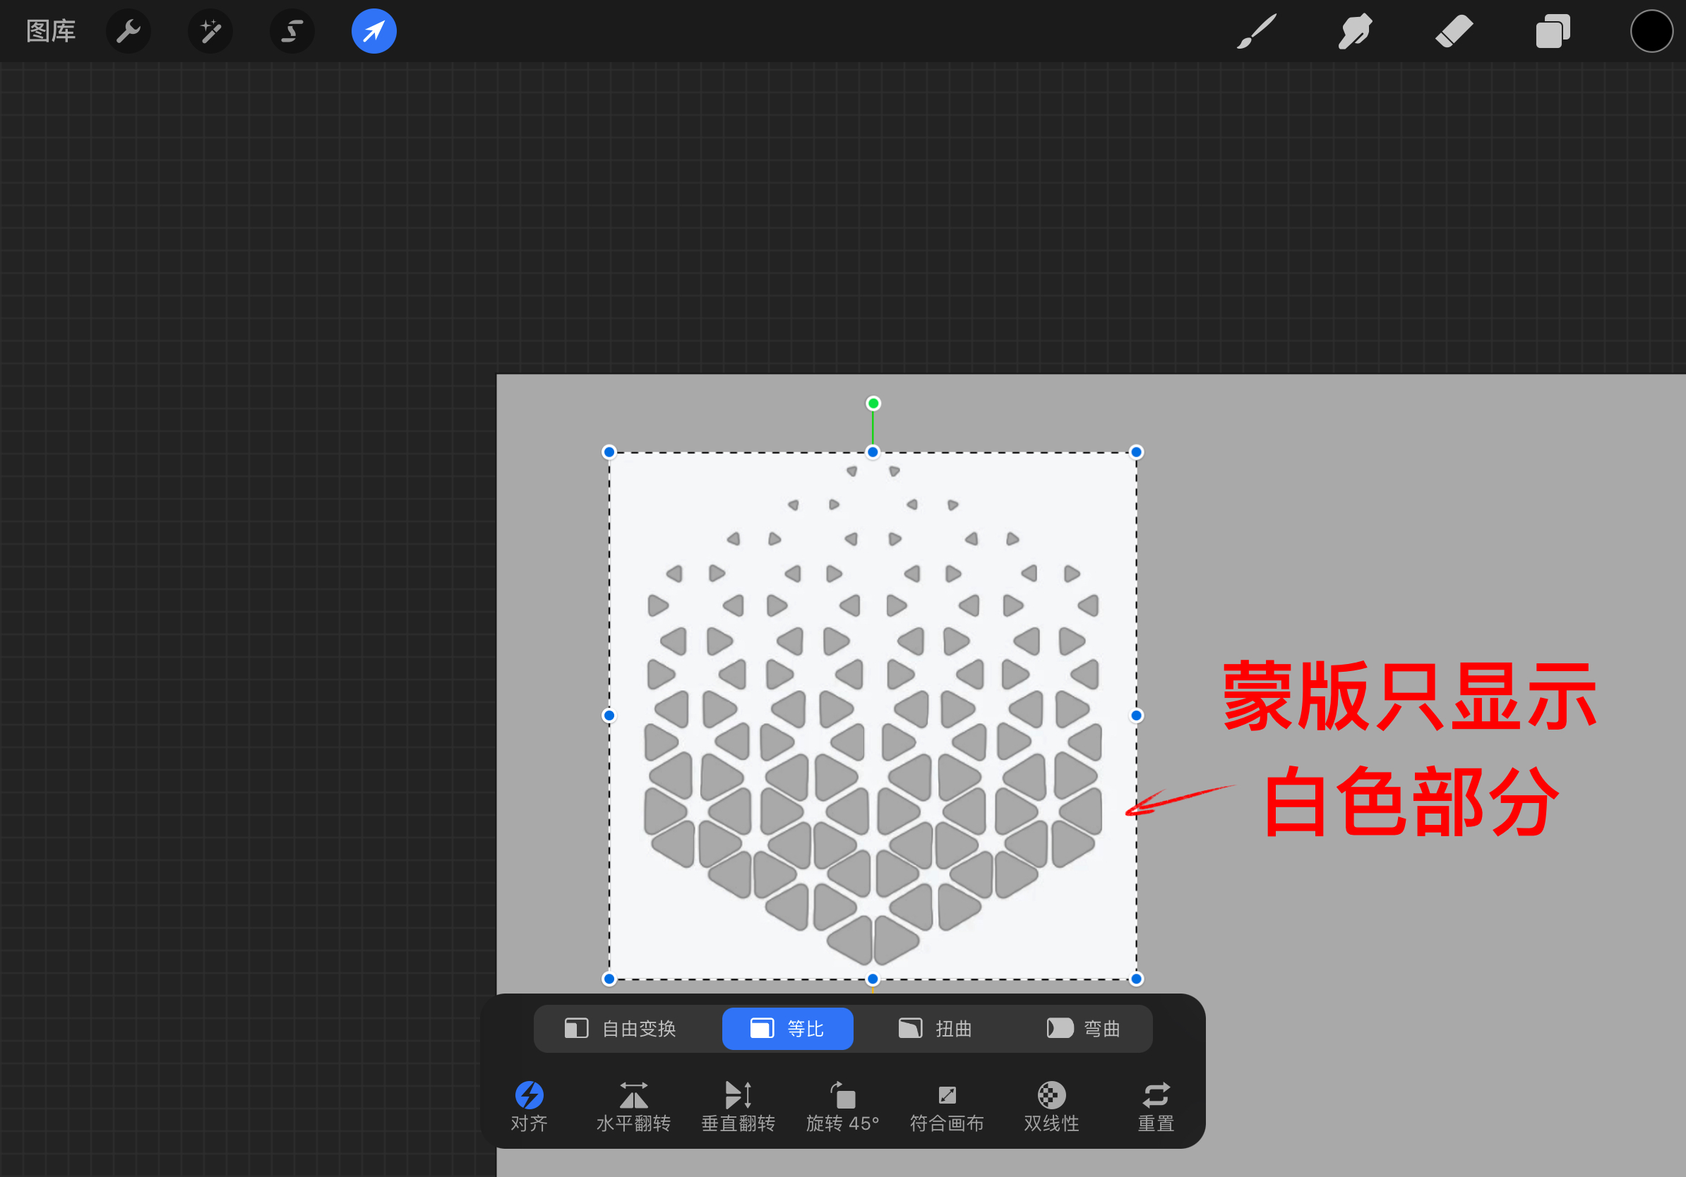Switch to 弯曲 warp mode
Screen dimensions: 1686x1177
(1083, 1028)
